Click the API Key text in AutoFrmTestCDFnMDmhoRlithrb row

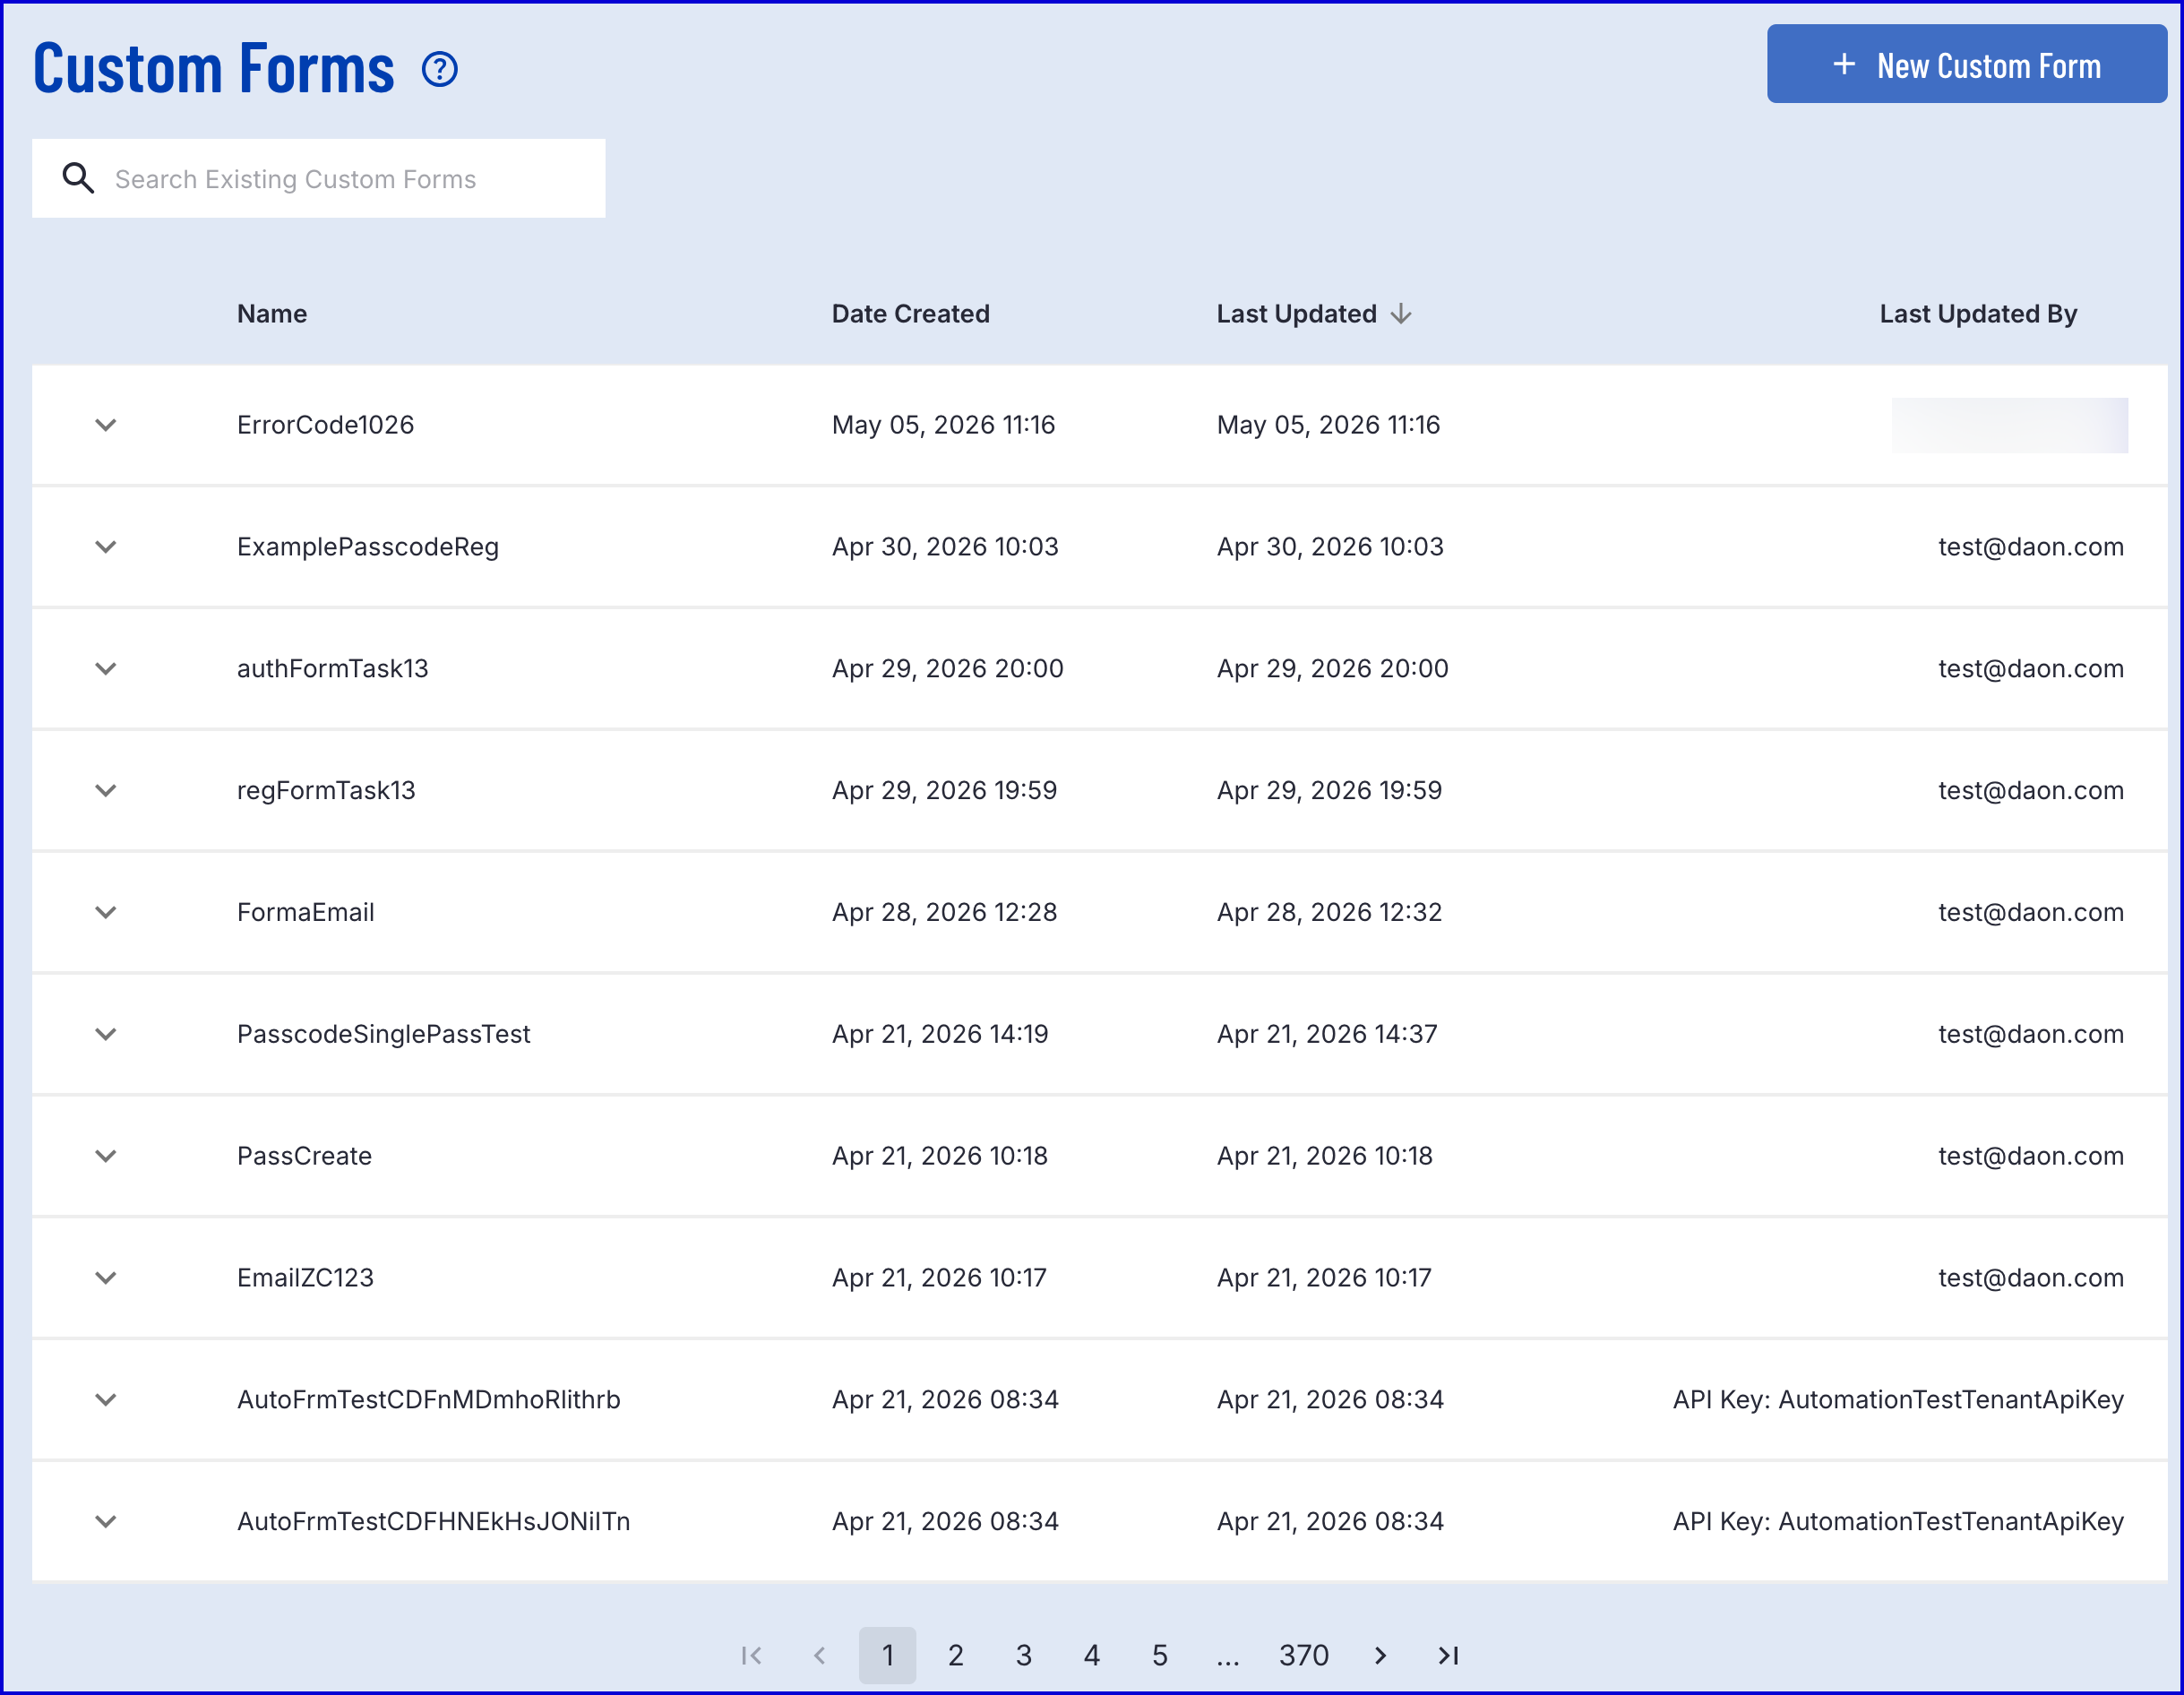click(1898, 1401)
